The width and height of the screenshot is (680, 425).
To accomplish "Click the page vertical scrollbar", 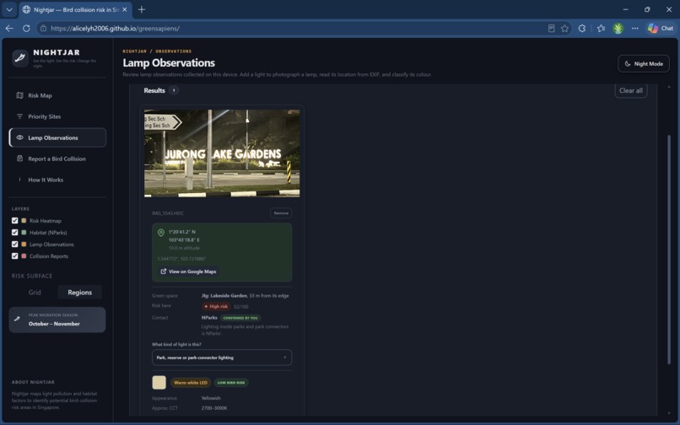I will coord(669,250).
